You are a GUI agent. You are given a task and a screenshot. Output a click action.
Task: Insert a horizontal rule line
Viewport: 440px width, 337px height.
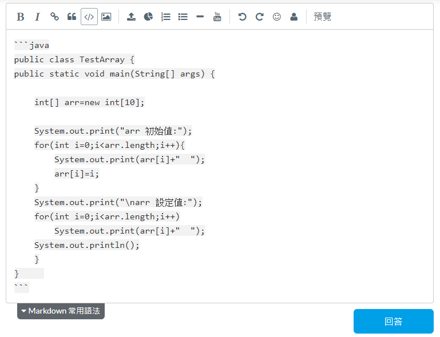tap(200, 17)
